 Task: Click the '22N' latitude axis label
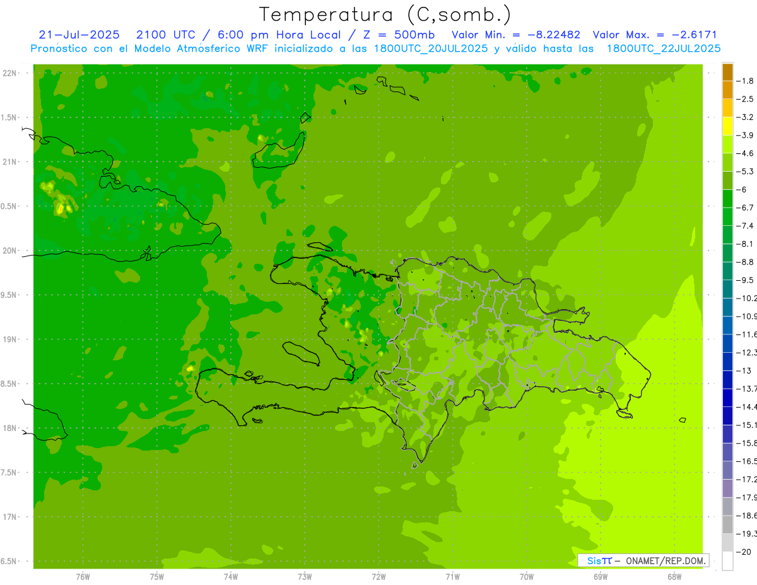(x=10, y=73)
